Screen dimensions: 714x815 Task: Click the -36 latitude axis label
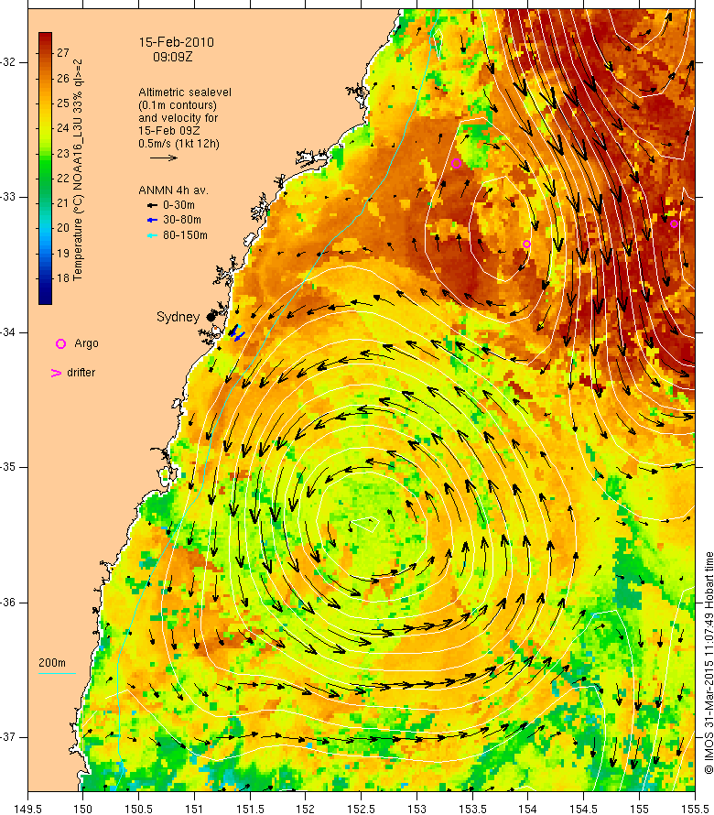[8, 603]
